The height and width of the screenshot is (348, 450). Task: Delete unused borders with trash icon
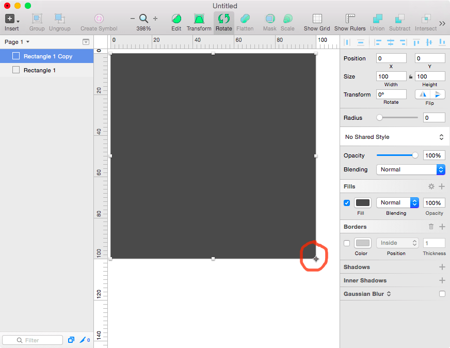[x=431, y=227]
